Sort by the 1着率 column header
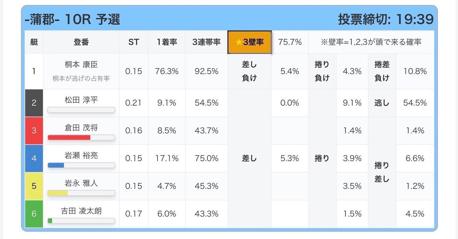This screenshot has height=239, width=458. (167, 42)
